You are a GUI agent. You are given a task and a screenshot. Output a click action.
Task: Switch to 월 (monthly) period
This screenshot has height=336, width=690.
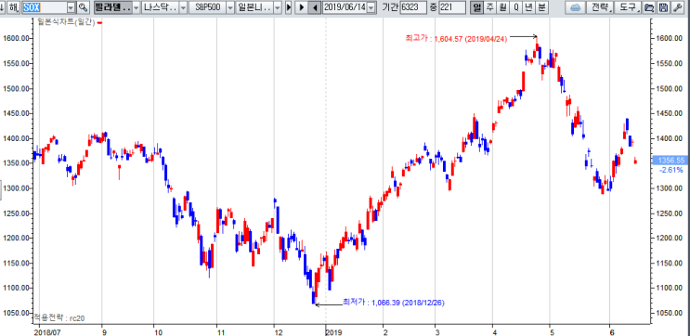502,7
